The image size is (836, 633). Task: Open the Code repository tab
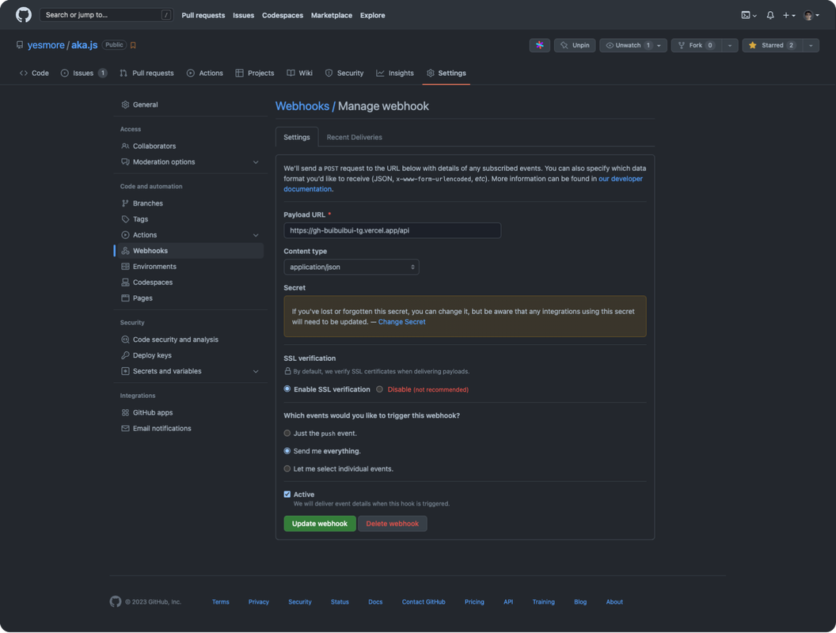pos(34,74)
